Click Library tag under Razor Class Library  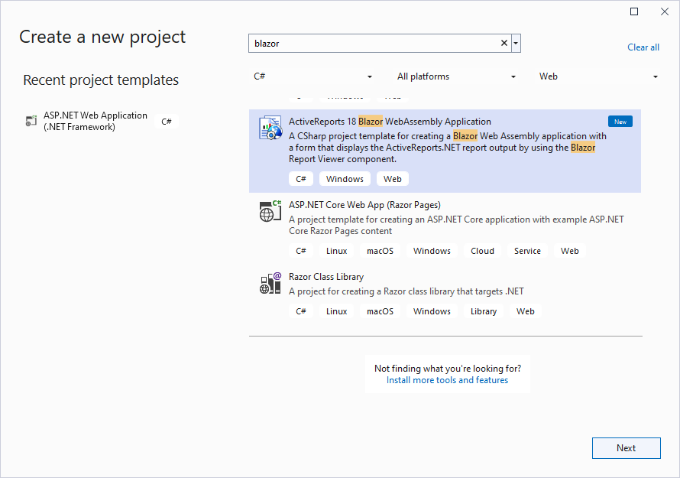tap(484, 311)
